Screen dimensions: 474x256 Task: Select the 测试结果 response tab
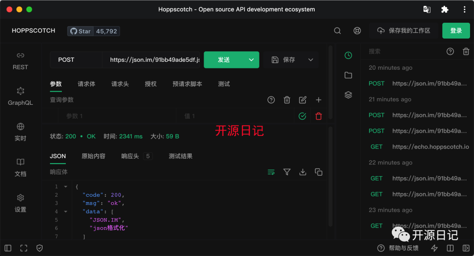point(180,156)
